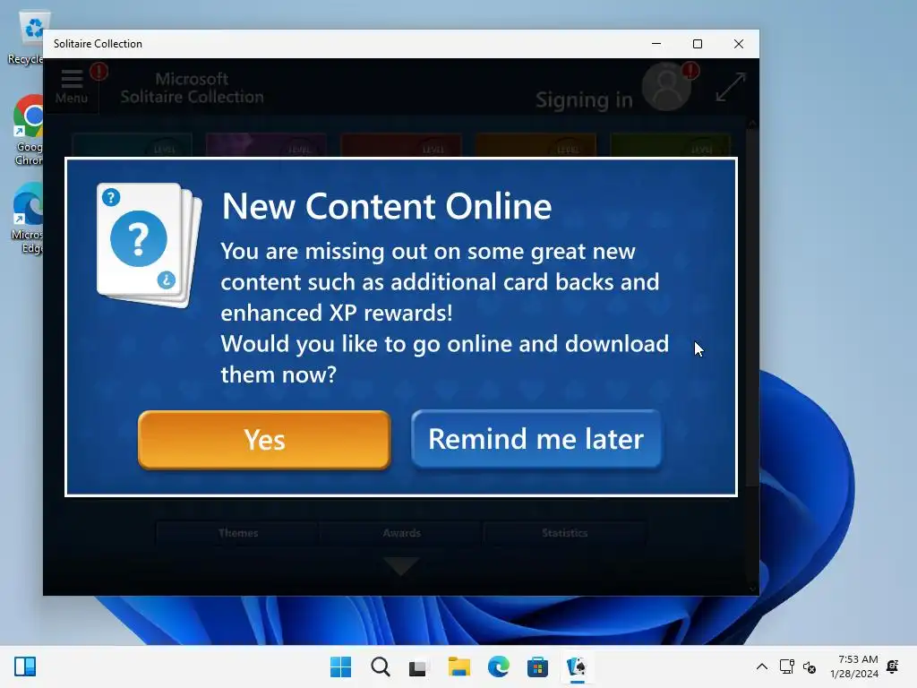Click the green game card thumbnail
This screenshot has height=688, width=917.
670,145
